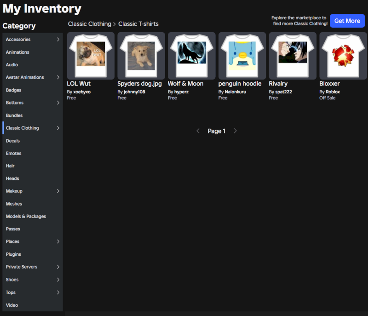Click the My Inventory heading
This screenshot has width=368, height=316.
(42, 9)
